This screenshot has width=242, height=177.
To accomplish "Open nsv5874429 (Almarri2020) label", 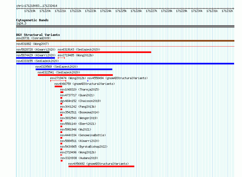I will click(x=36, y=55).
